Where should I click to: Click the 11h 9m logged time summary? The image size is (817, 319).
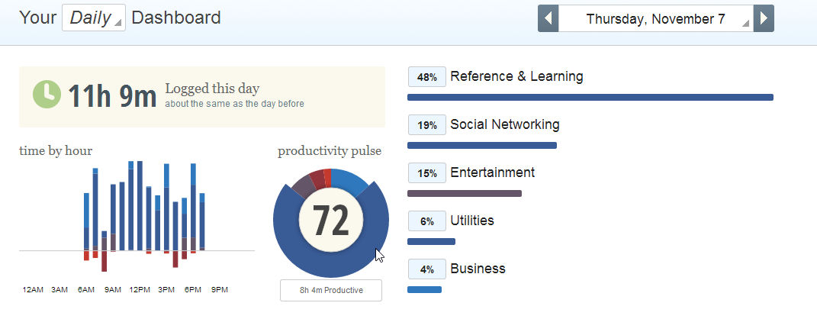click(113, 96)
